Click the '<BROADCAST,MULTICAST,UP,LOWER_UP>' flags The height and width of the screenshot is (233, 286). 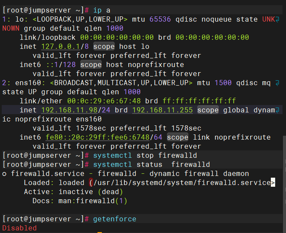click(x=121, y=83)
